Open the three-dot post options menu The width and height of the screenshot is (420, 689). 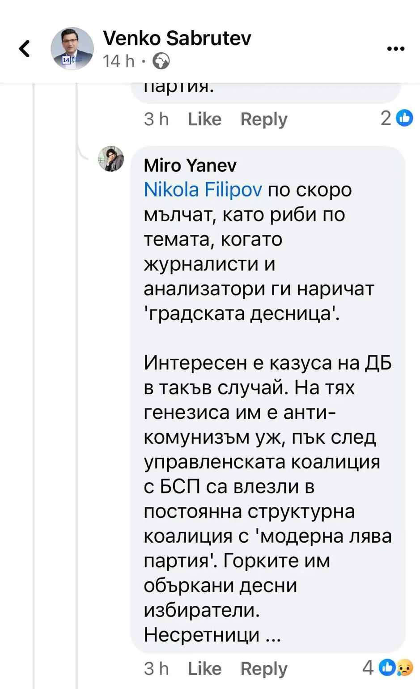tap(395, 49)
